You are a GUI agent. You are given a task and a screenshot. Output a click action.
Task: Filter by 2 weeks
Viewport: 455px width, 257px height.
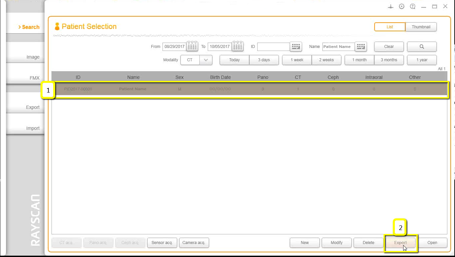(x=326, y=60)
